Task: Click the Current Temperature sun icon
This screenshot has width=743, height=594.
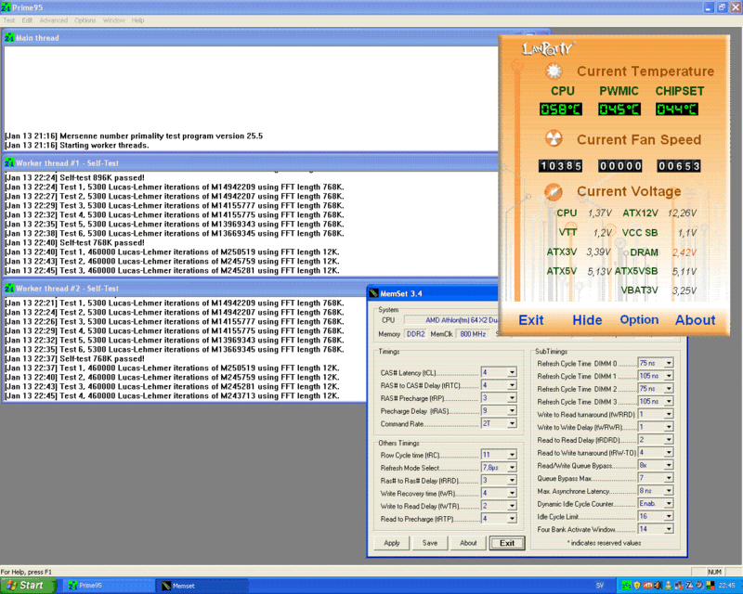Action: point(554,71)
